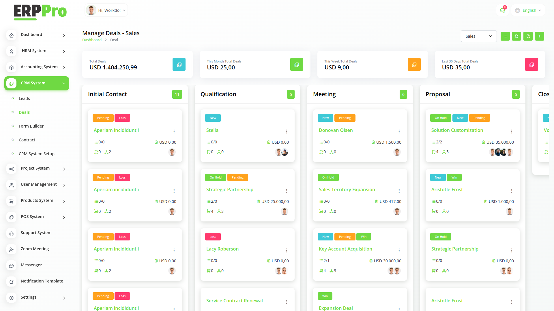
Task: Open the Donovan Olsen deal title
Action: (336, 130)
